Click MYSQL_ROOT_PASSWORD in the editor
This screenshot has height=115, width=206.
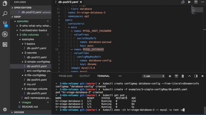click(x=97, y=31)
